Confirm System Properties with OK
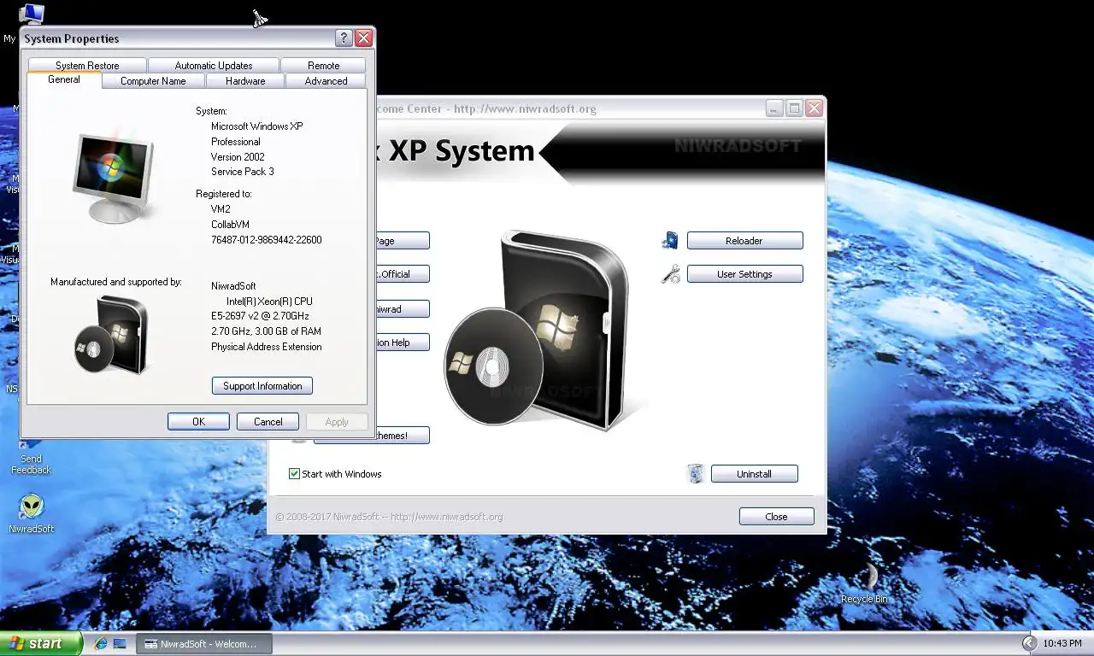Image resolution: width=1094 pixels, height=656 pixels. tap(198, 422)
